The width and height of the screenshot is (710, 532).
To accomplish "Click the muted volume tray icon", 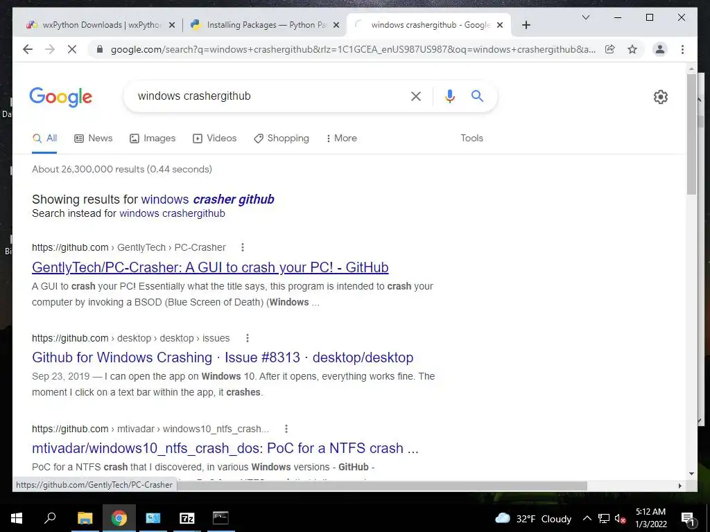I will (x=621, y=518).
